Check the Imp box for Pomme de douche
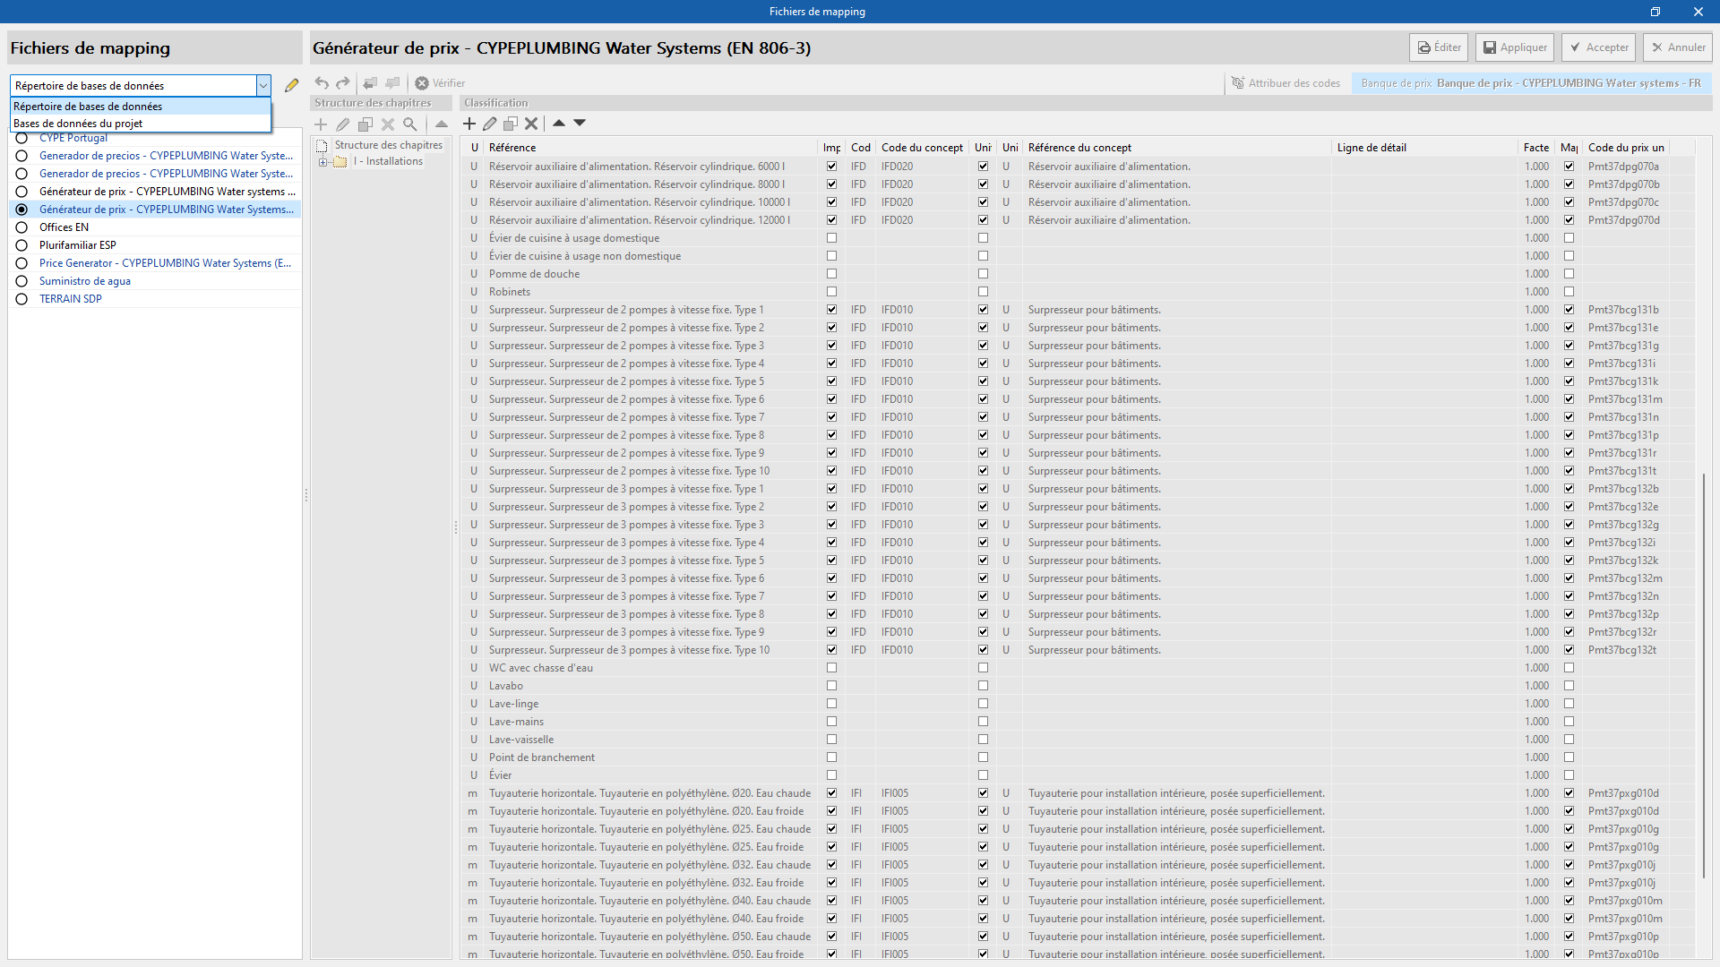 [831, 274]
